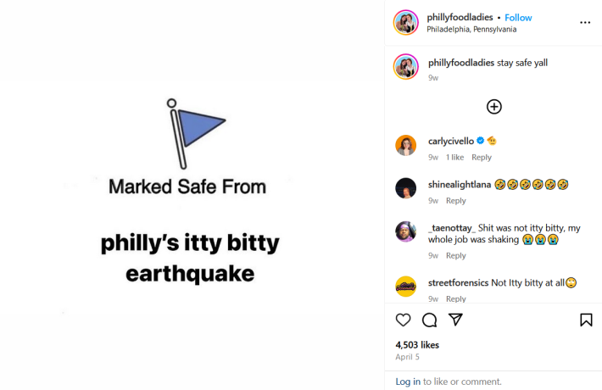
Task: Click the Log in link
Action: tap(408, 382)
